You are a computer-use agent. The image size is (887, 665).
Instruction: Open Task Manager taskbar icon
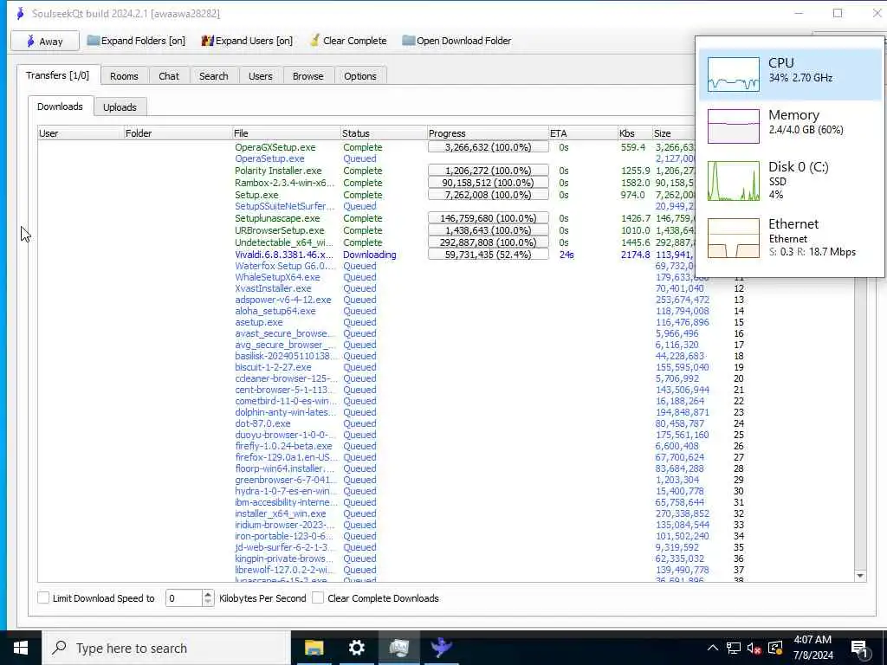point(398,648)
